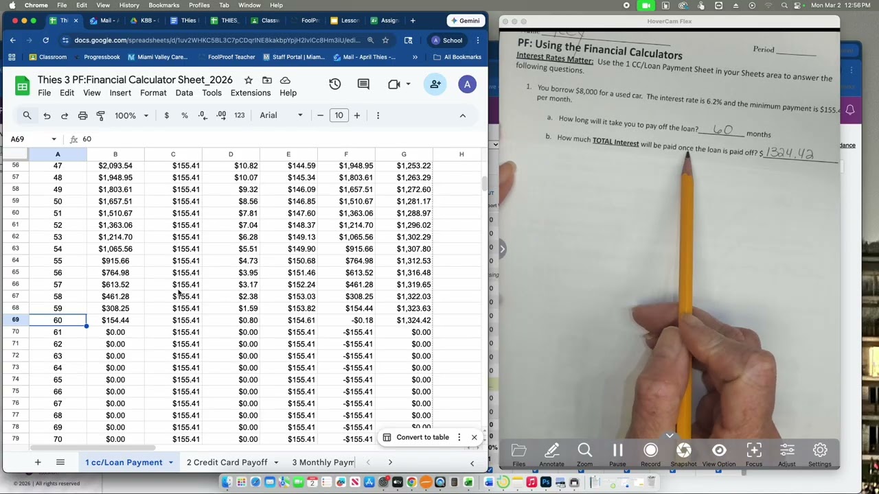The image size is (879, 494).
Task: Switch to 2 Credit Card Payoff sheet
Action: pyautogui.click(x=227, y=462)
